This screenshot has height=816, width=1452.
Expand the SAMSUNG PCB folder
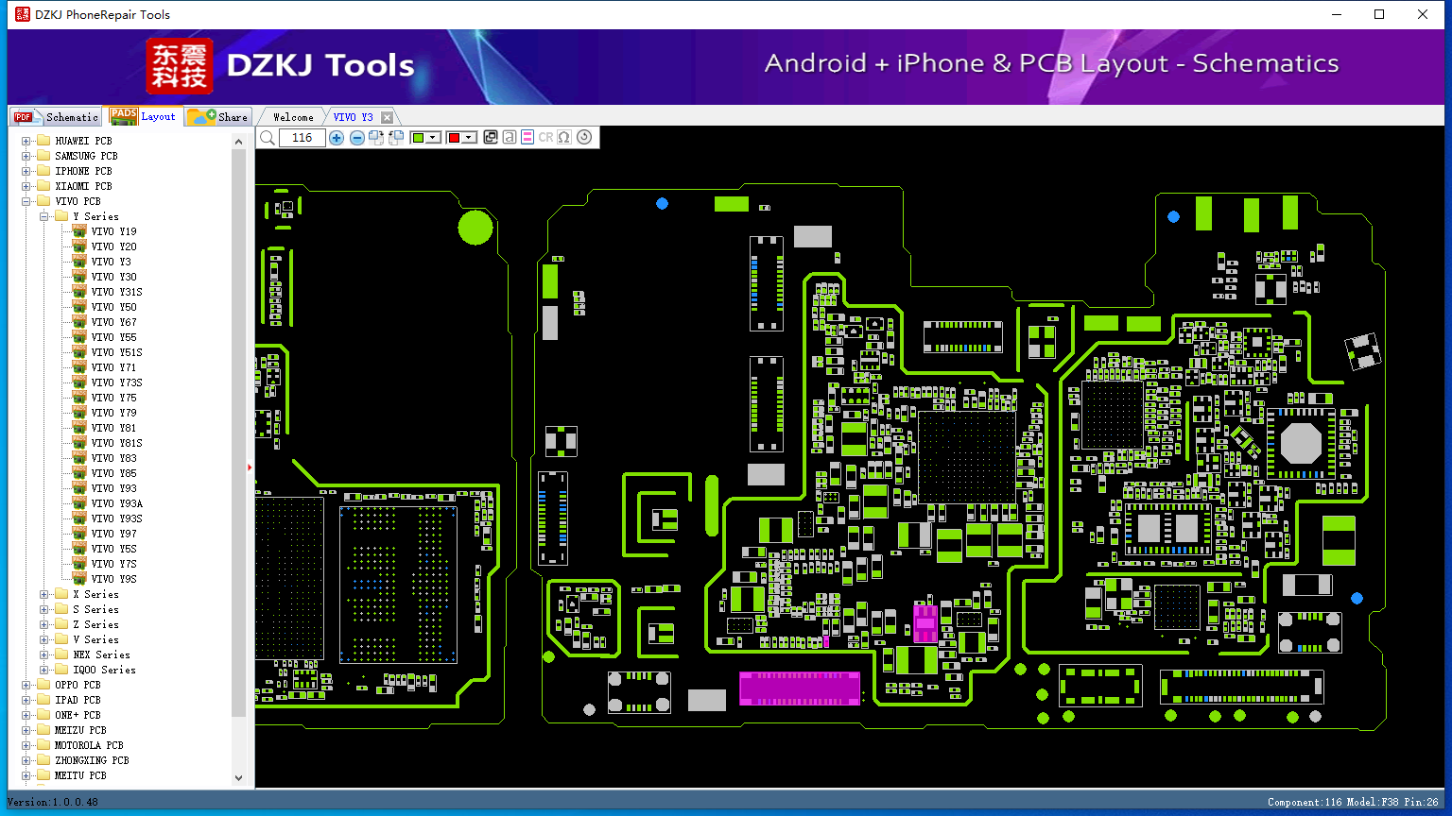(26, 156)
